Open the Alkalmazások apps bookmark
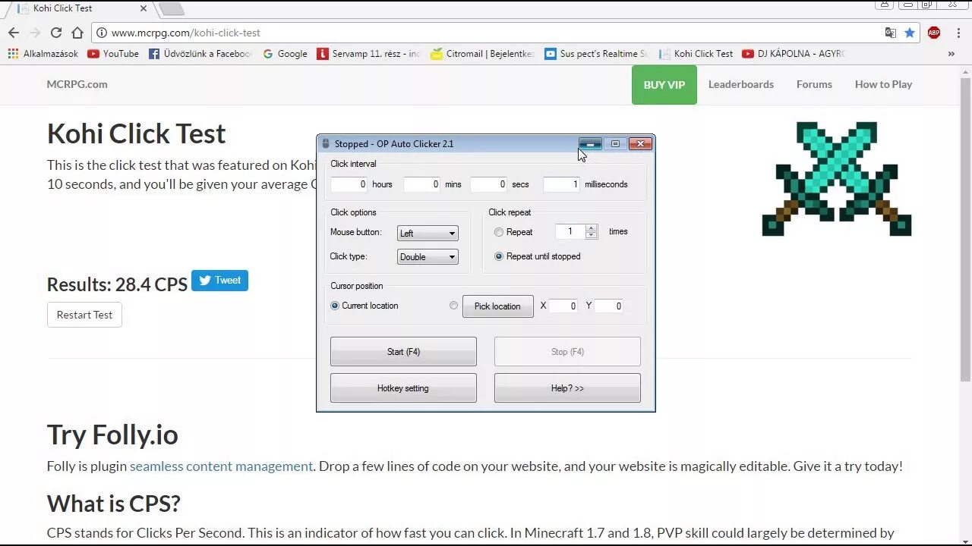972x546 pixels. tap(43, 54)
